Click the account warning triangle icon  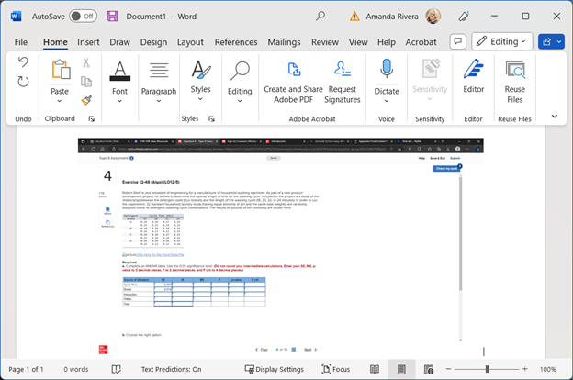tap(354, 17)
